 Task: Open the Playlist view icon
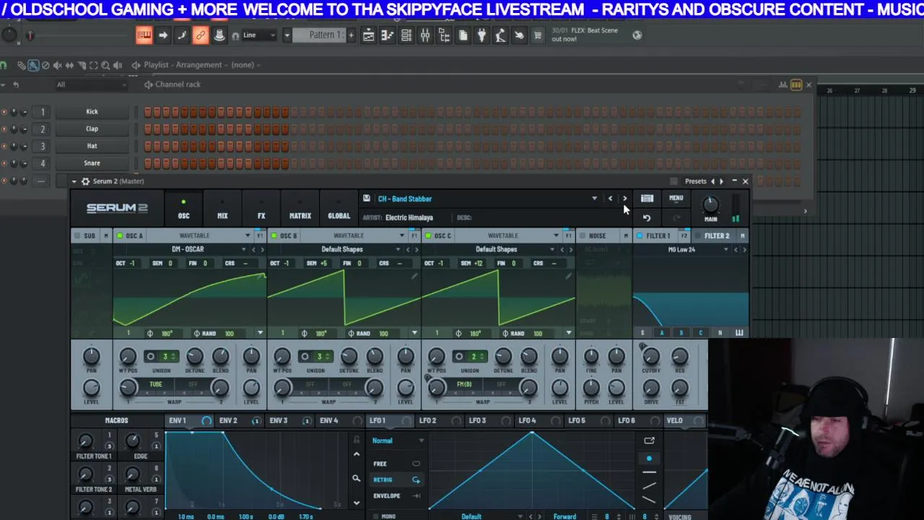(368, 35)
